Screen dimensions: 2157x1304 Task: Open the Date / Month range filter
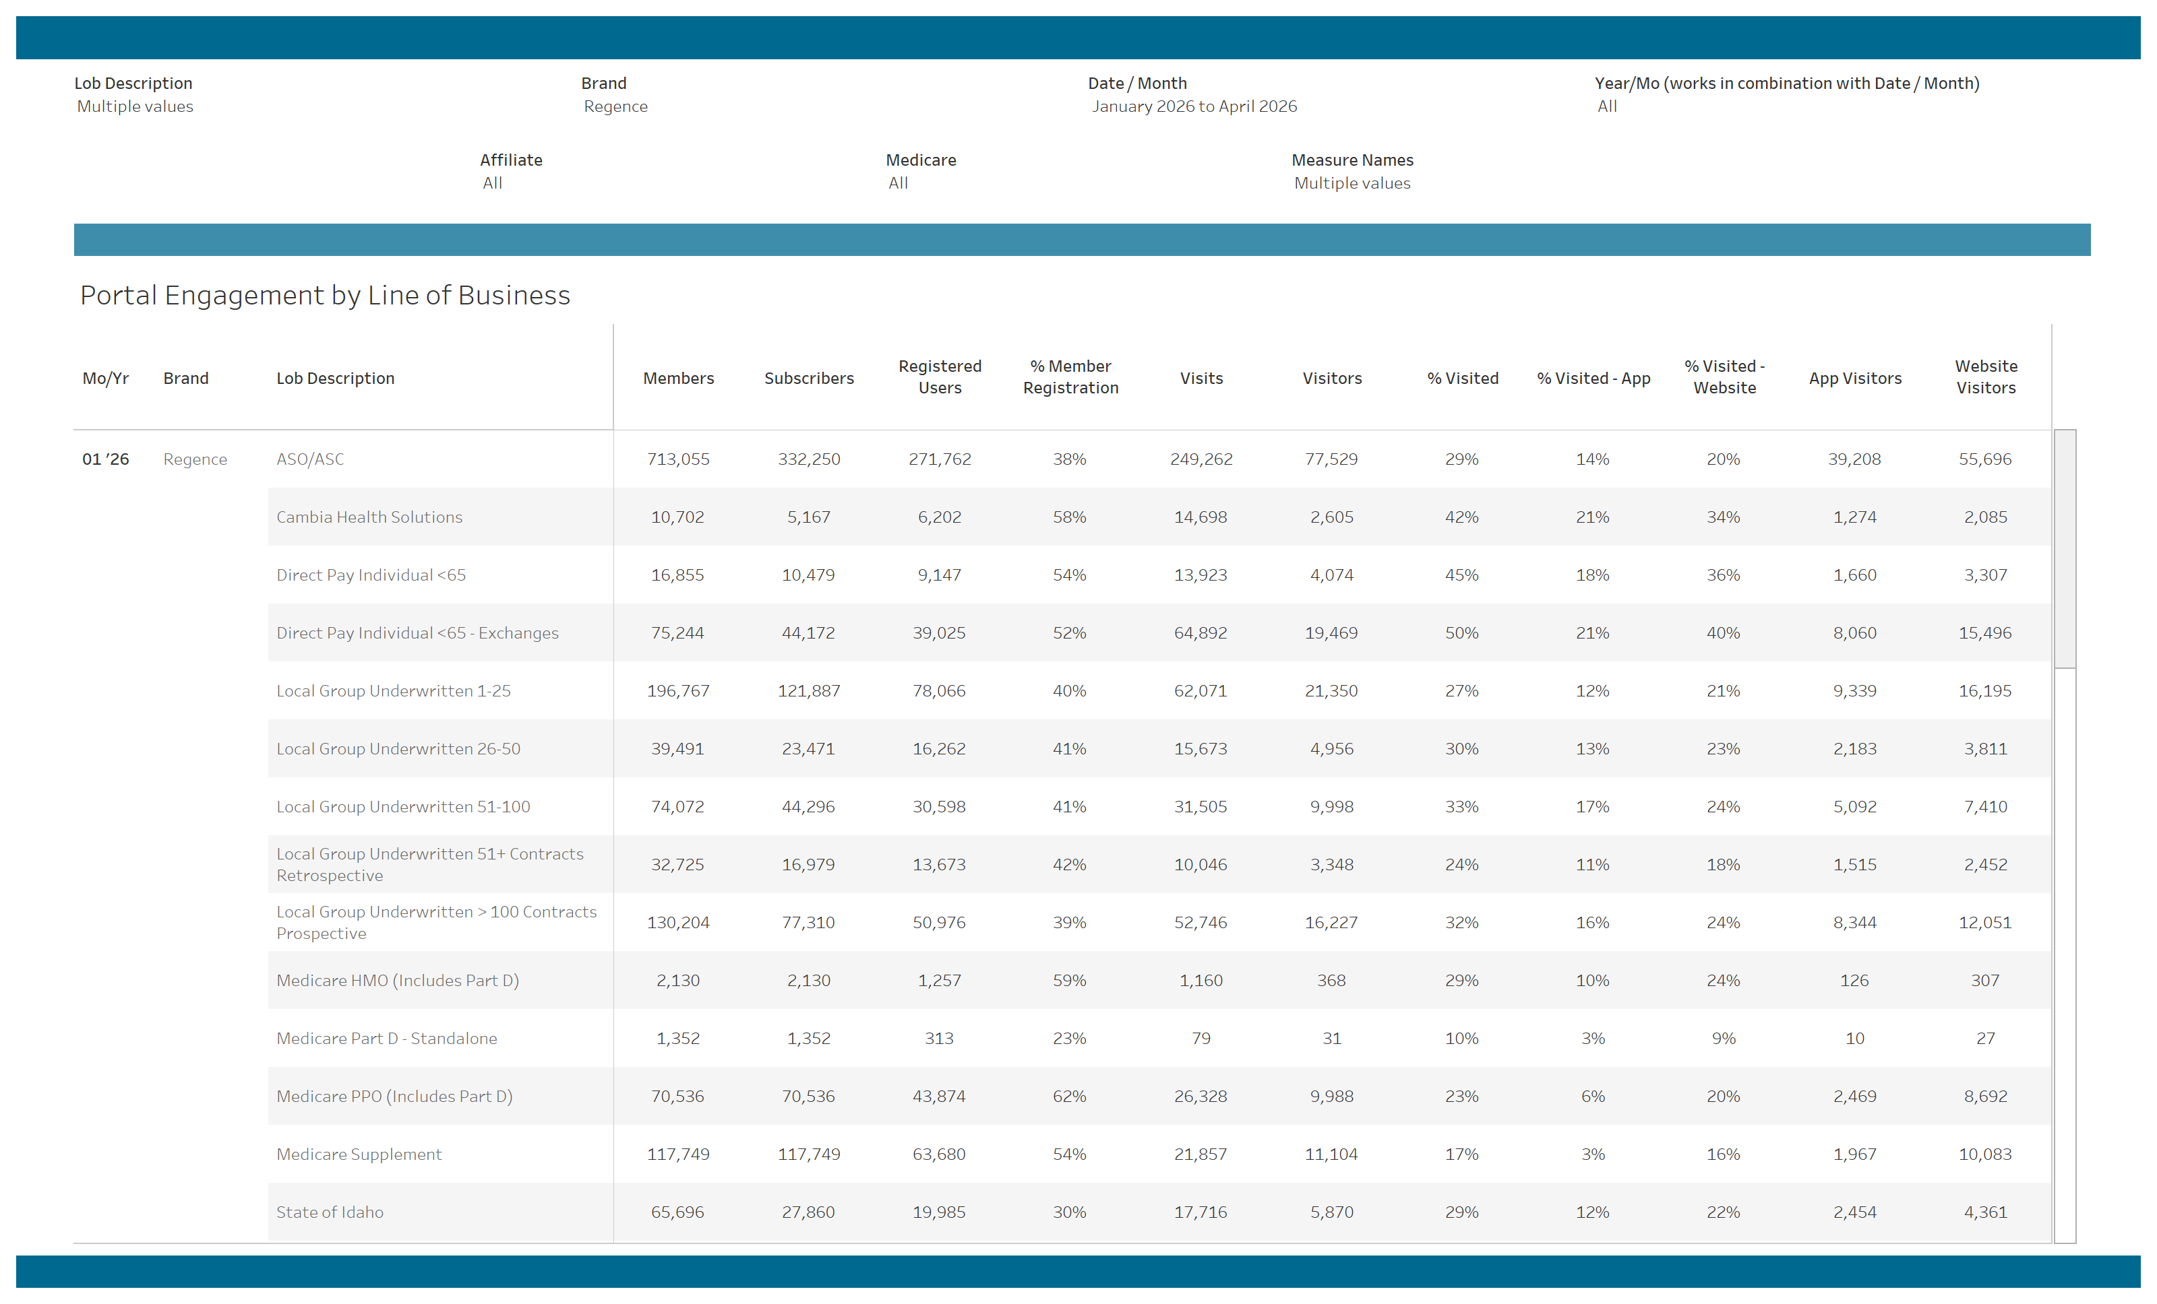pyautogui.click(x=1193, y=106)
